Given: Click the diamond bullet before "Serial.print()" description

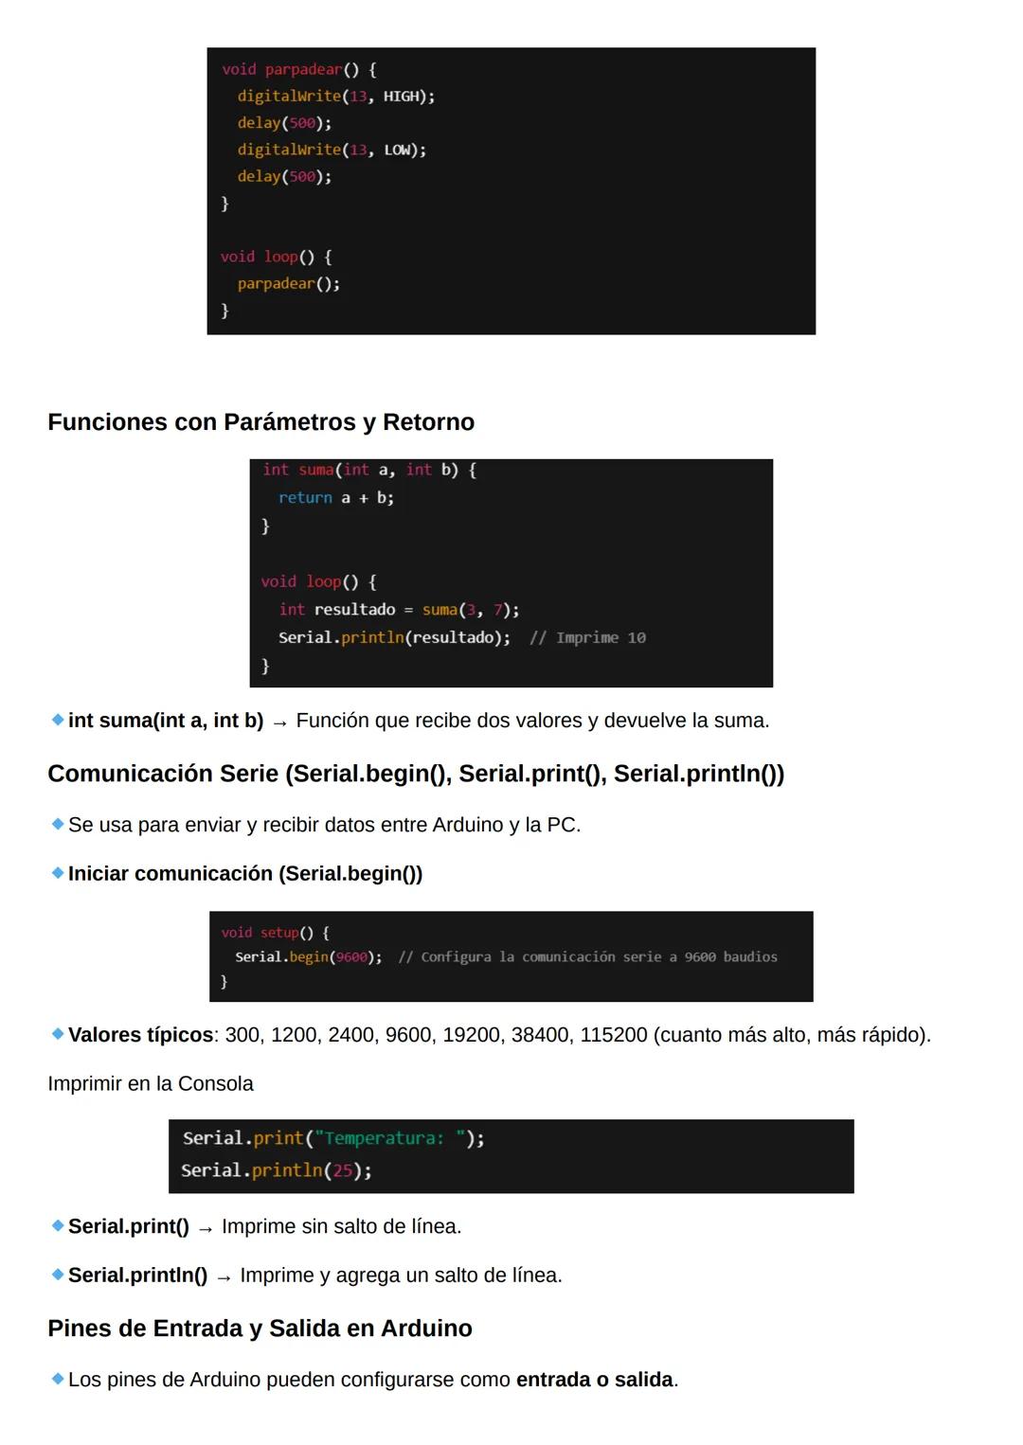Looking at the screenshot, I should (x=58, y=1226).
